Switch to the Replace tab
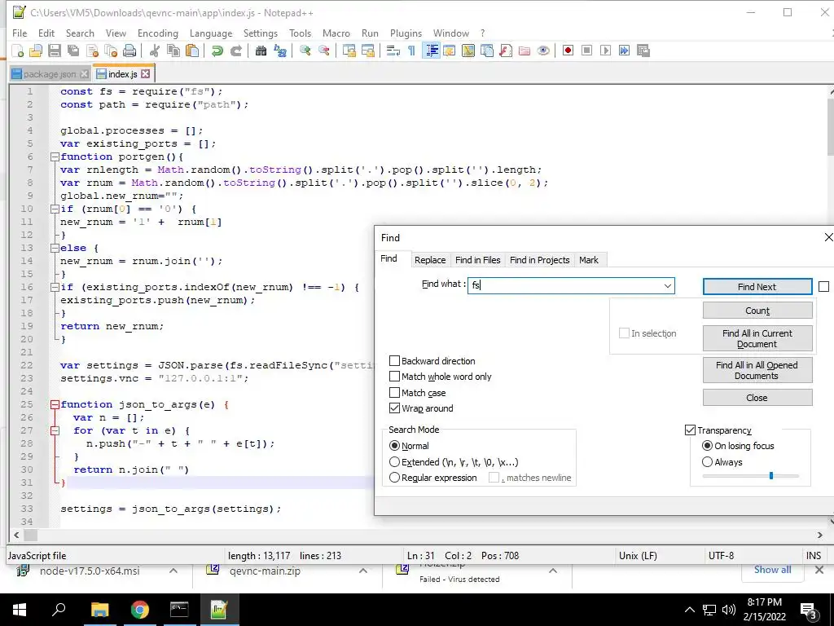The height and width of the screenshot is (626, 834). (x=430, y=260)
